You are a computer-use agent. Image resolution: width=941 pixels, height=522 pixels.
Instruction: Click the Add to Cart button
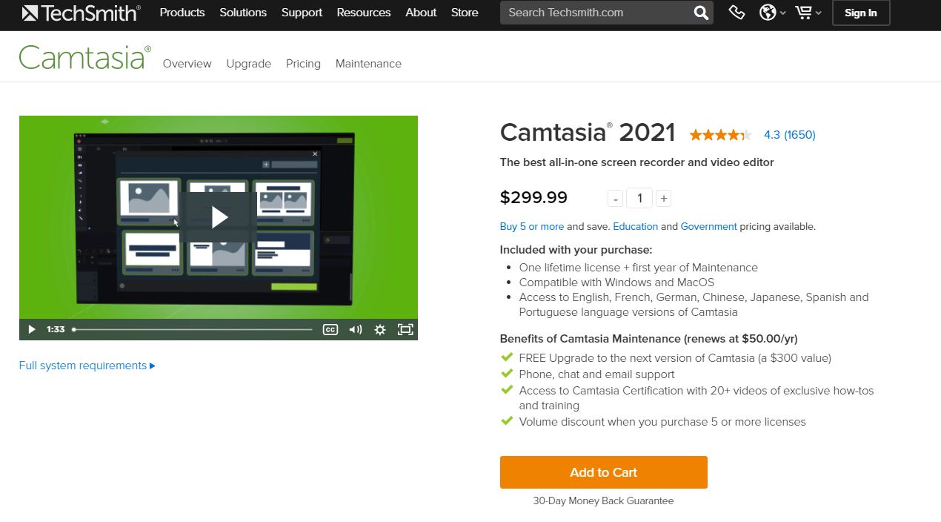(x=604, y=472)
